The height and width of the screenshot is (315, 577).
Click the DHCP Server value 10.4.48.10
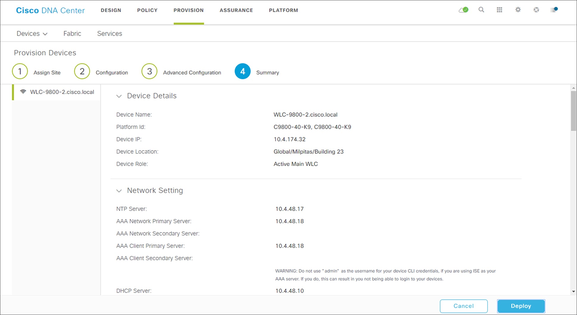[x=290, y=291]
